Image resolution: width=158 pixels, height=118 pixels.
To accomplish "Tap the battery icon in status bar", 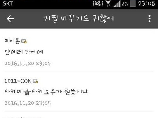I will pyautogui.click(x=133, y=4).
